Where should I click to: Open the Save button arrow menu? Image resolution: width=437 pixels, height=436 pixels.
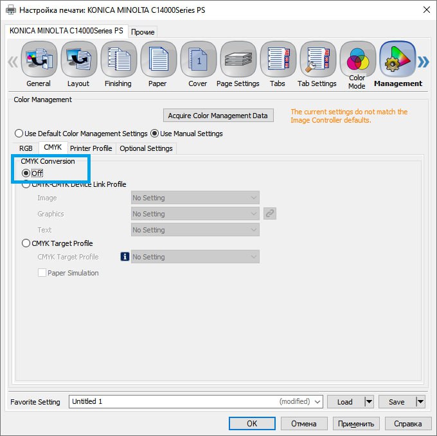(x=420, y=402)
